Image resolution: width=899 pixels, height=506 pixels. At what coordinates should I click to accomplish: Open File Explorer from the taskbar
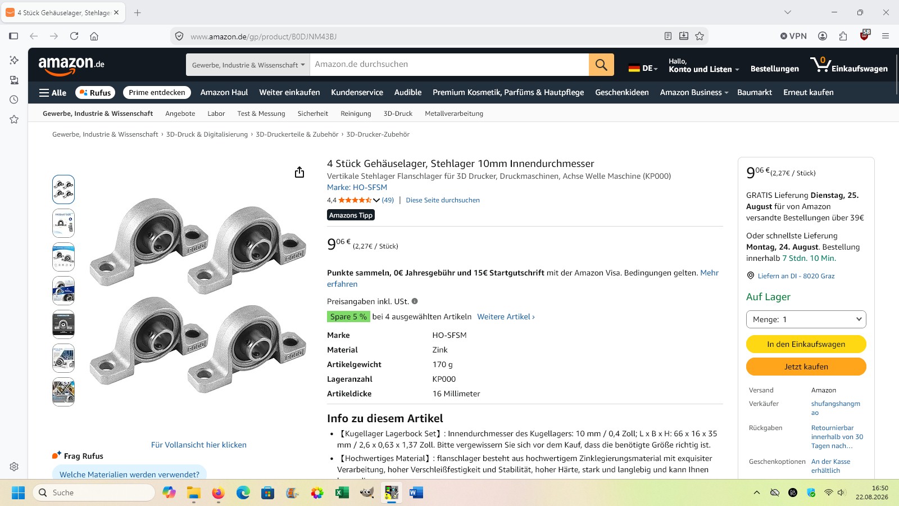pyautogui.click(x=194, y=493)
